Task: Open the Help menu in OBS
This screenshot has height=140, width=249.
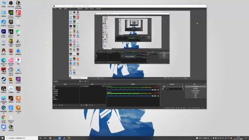Action: click(92, 9)
